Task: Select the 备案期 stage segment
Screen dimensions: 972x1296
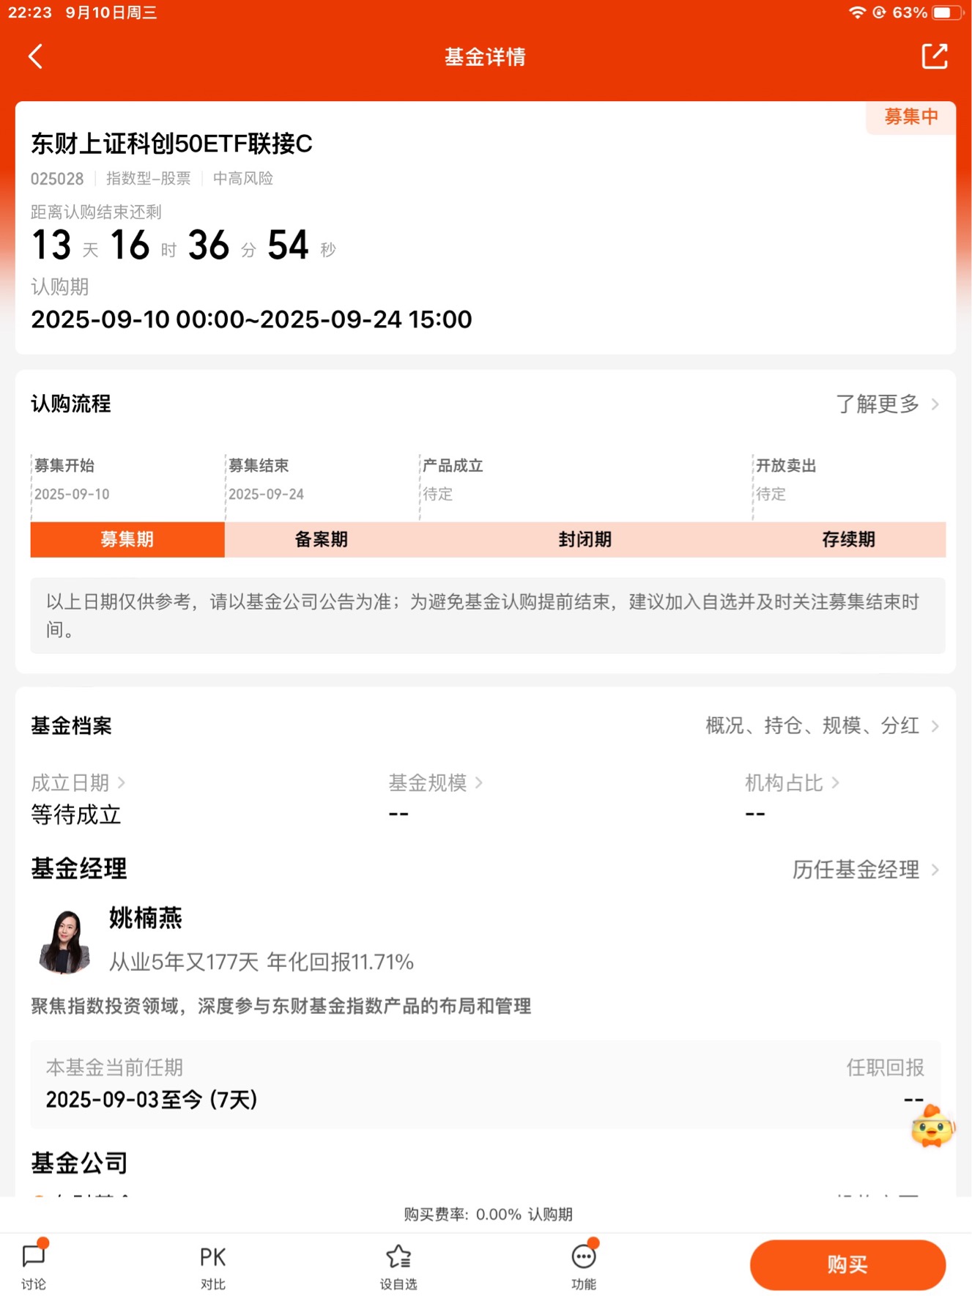Action: click(322, 539)
